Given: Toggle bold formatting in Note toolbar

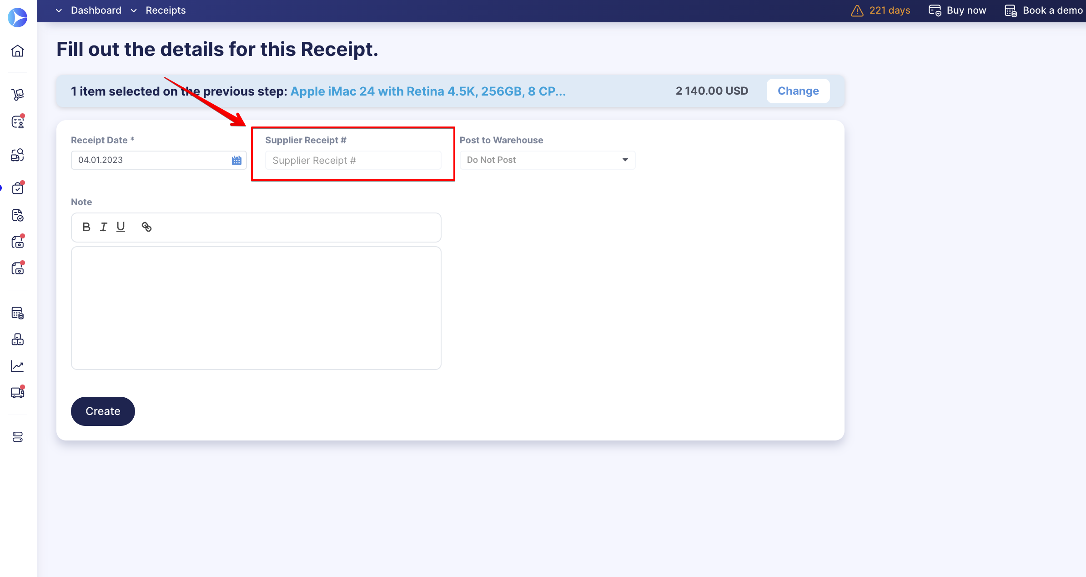Looking at the screenshot, I should [x=86, y=227].
